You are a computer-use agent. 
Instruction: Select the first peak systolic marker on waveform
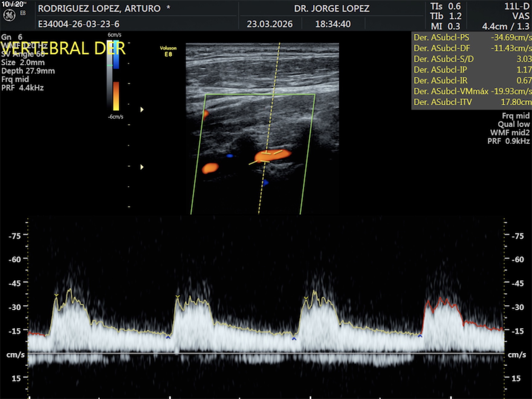56,295
